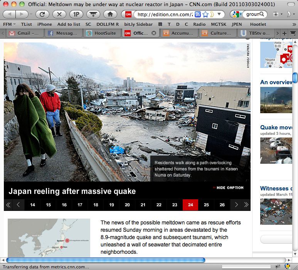This screenshot has height=270, width=298.
Task: Open the FFM bookmarks folder dropdown
Action: tap(9, 24)
